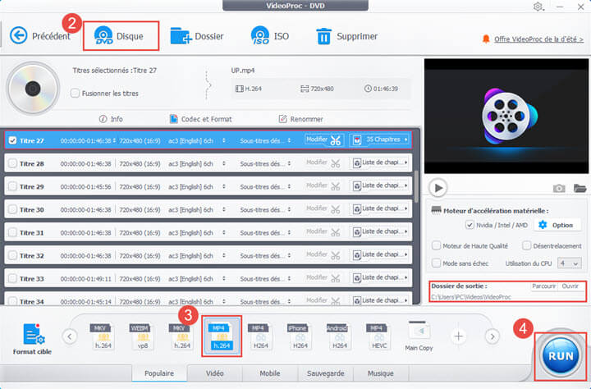The image size is (591, 389).
Task: Select the MP4 H264 preset next to iPhone
Action: click(x=260, y=336)
